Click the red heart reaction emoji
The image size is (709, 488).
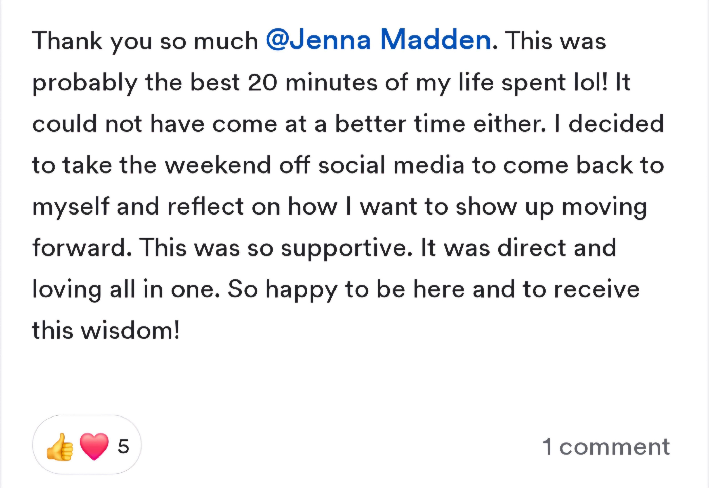[94, 446]
